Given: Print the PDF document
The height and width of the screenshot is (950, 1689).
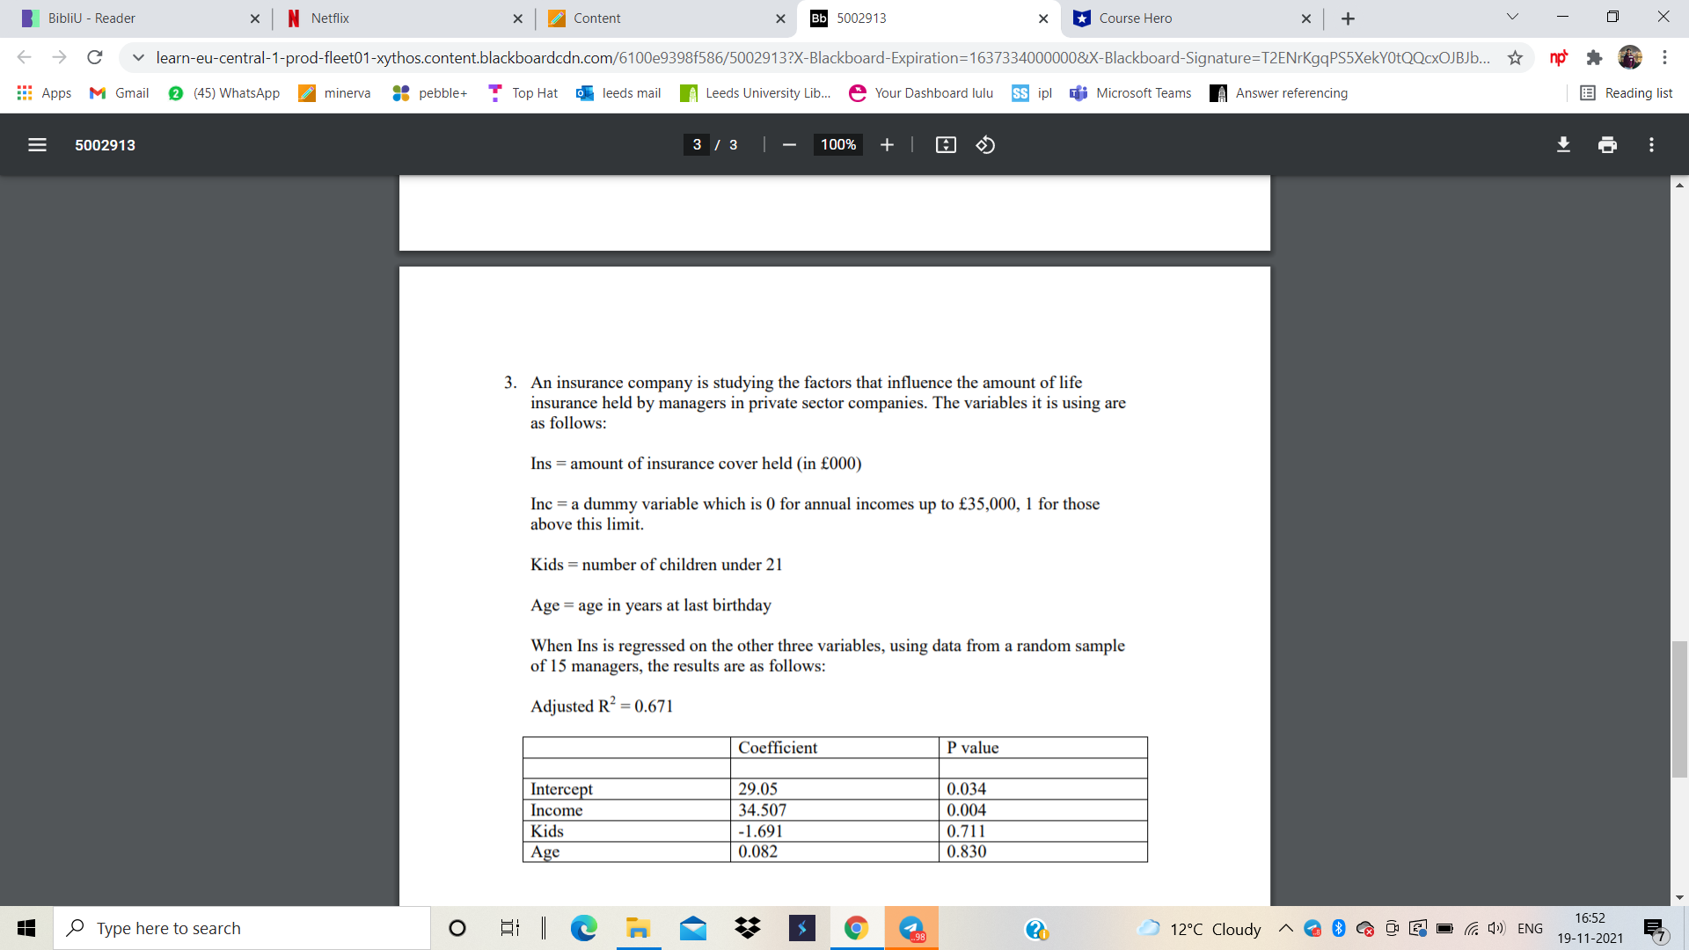Looking at the screenshot, I should 1607,145.
